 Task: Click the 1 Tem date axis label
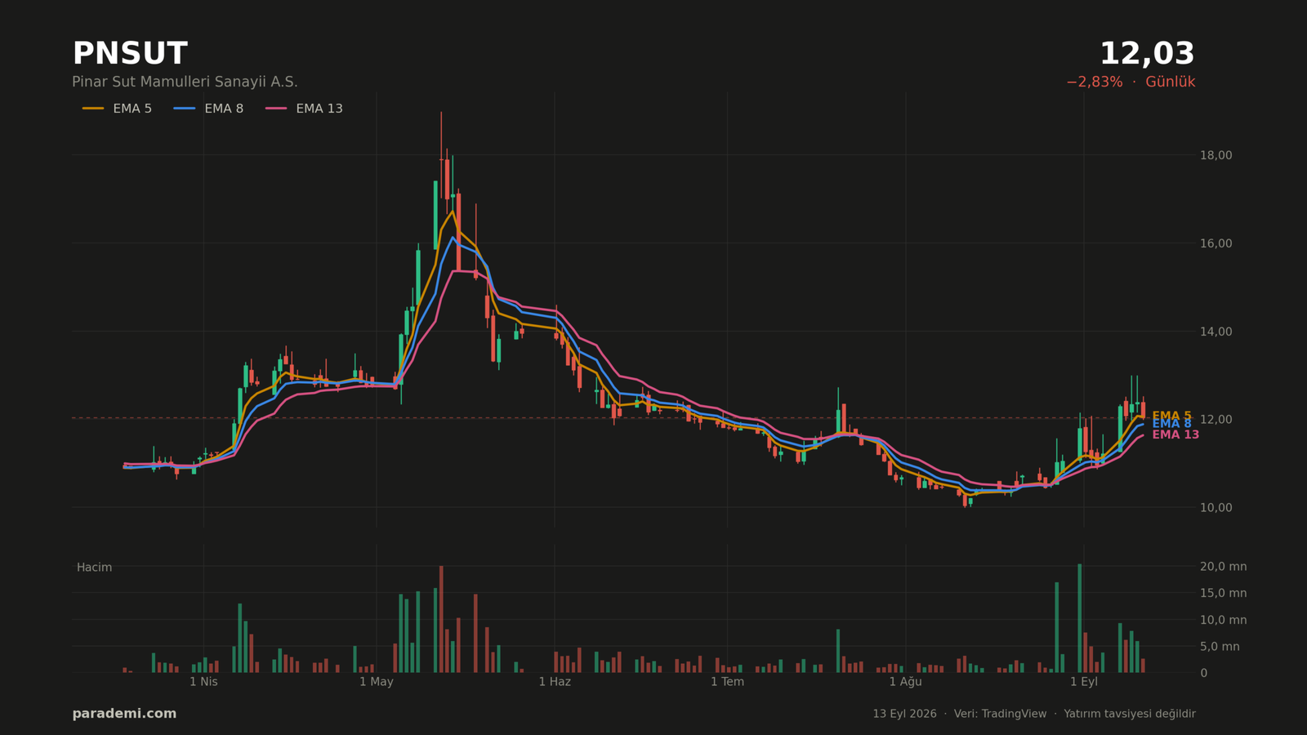pos(727,682)
